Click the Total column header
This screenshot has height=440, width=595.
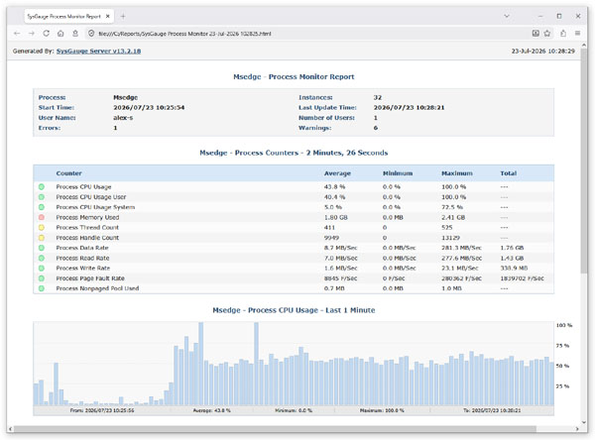pos(509,173)
